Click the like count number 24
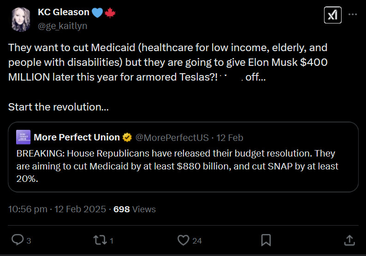Screen dimensions: 366x256 click(197, 240)
